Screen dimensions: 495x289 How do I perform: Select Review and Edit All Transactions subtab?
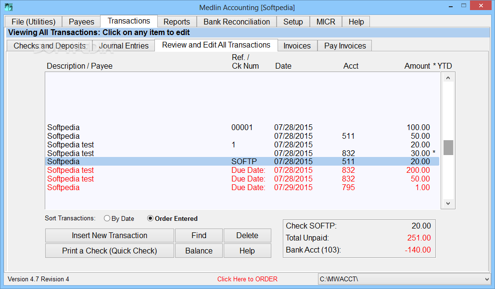click(216, 45)
